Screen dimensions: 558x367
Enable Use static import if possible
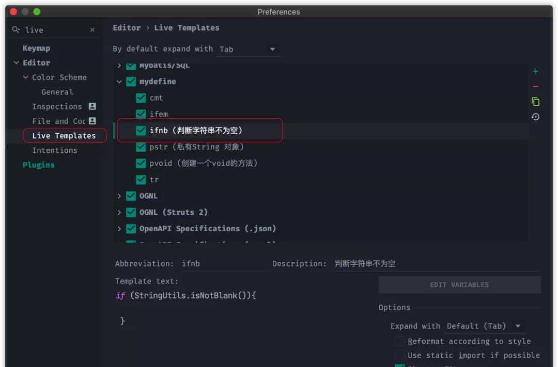click(x=400, y=355)
